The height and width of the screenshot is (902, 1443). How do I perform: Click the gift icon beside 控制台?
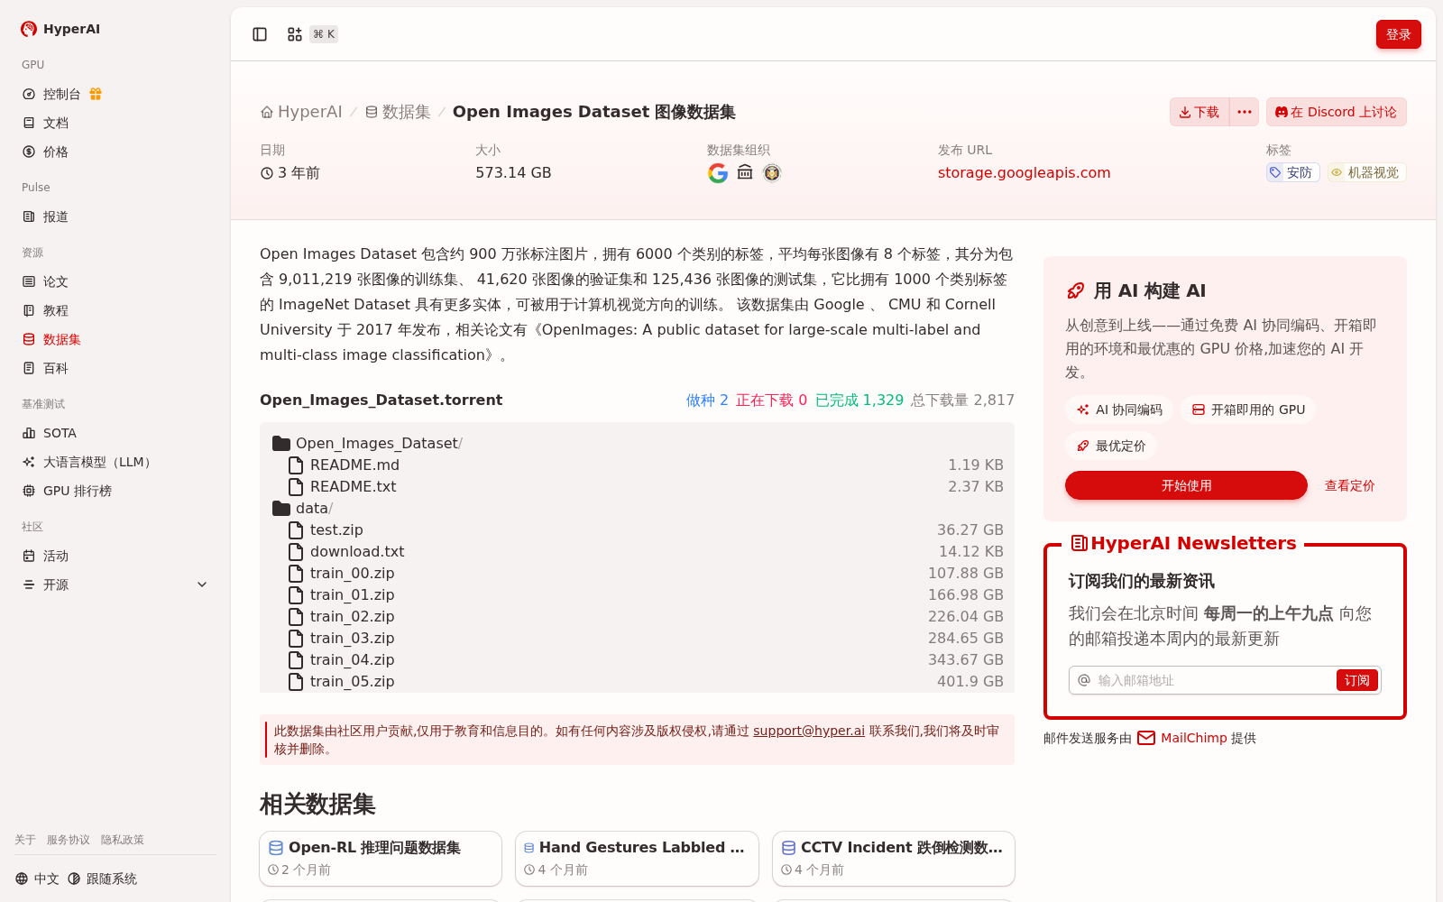pos(96,94)
